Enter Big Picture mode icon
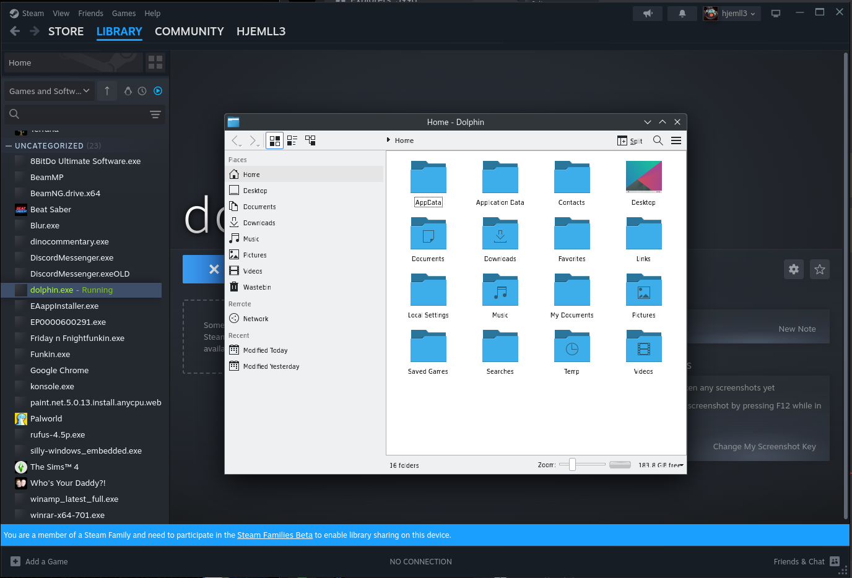The width and height of the screenshot is (852, 578). click(776, 14)
